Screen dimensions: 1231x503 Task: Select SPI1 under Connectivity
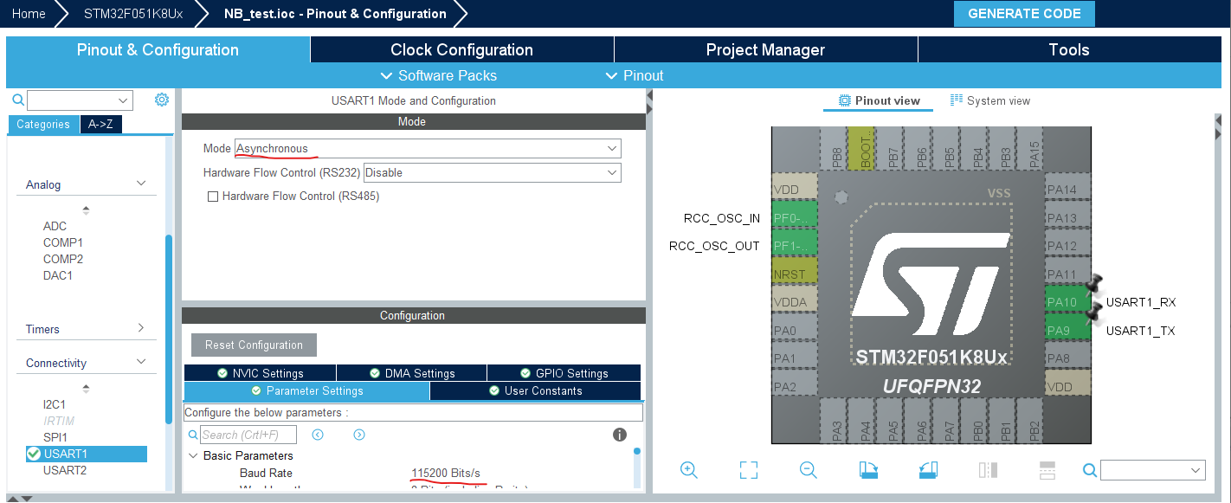(55, 437)
